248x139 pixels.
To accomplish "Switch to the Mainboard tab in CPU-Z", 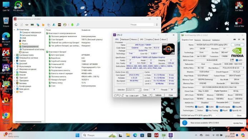I will tap(125, 40).
